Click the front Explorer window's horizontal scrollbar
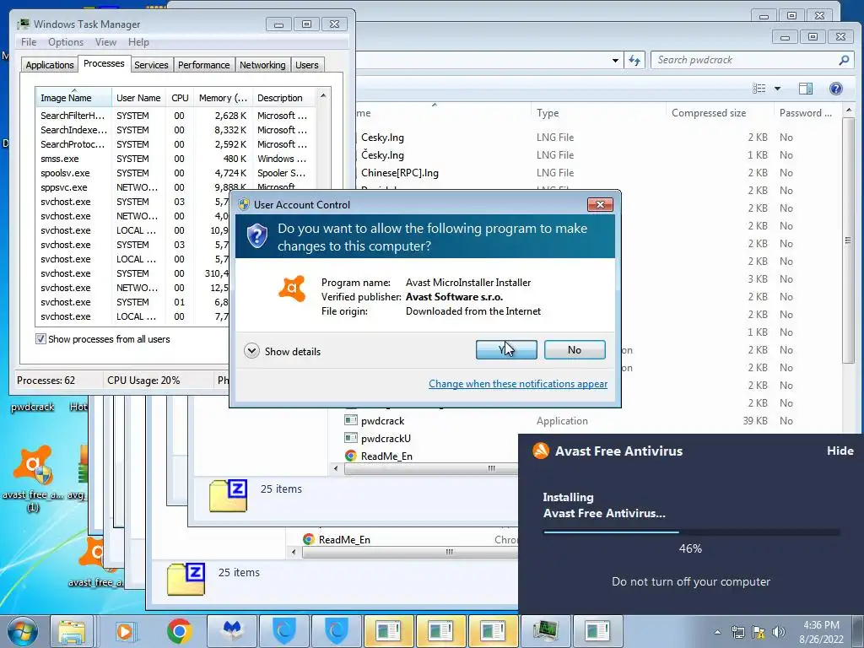Screen dimensions: 864x648 click(429, 468)
